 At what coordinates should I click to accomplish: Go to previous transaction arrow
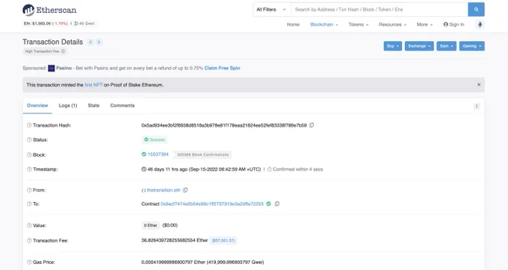[x=90, y=42]
